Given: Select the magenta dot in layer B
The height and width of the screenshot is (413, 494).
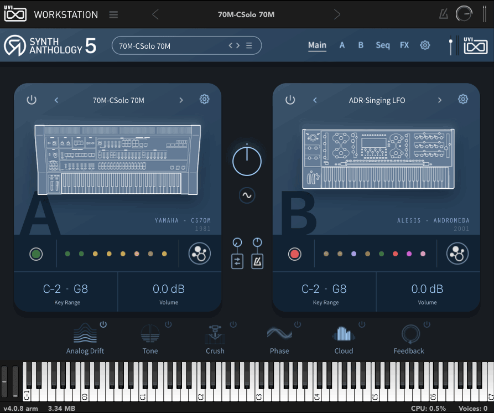Looking at the screenshot, I should click(409, 254).
